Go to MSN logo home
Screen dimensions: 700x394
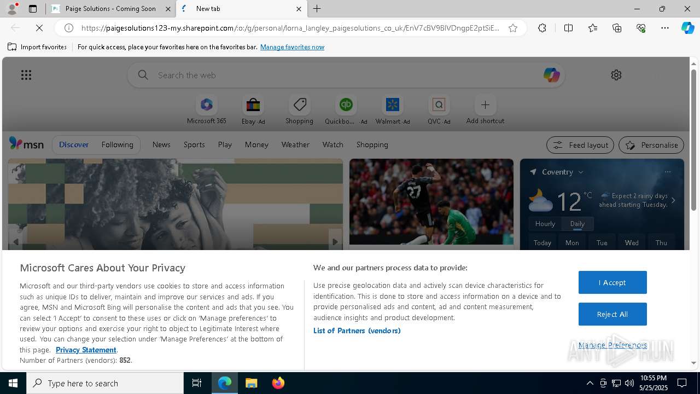tap(26, 144)
